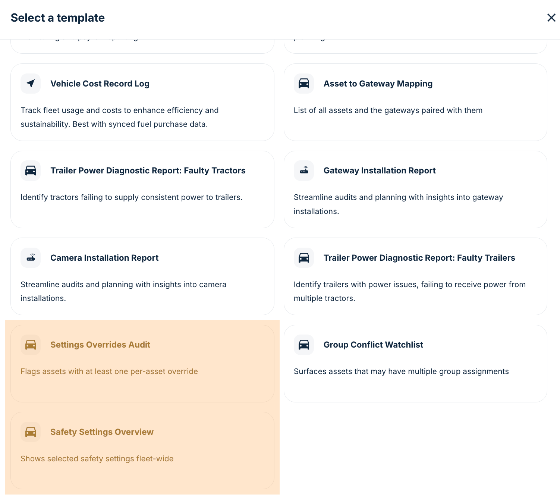The width and height of the screenshot is (560, 499).
Task: Click the gateway device icon on Gateway Installation Report
Action: [303, 170]
